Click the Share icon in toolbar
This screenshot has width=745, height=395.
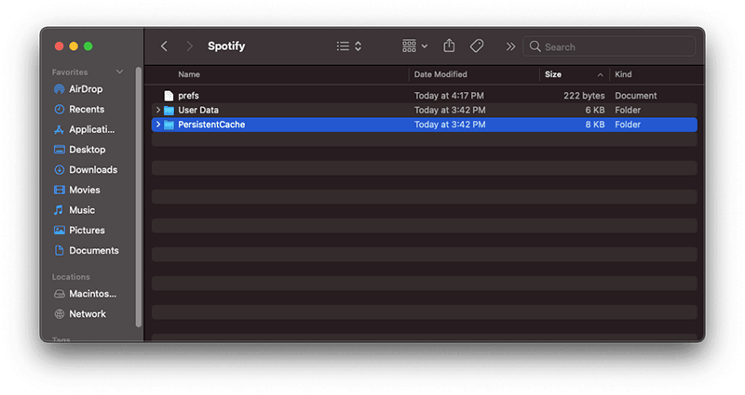[449, 46]
